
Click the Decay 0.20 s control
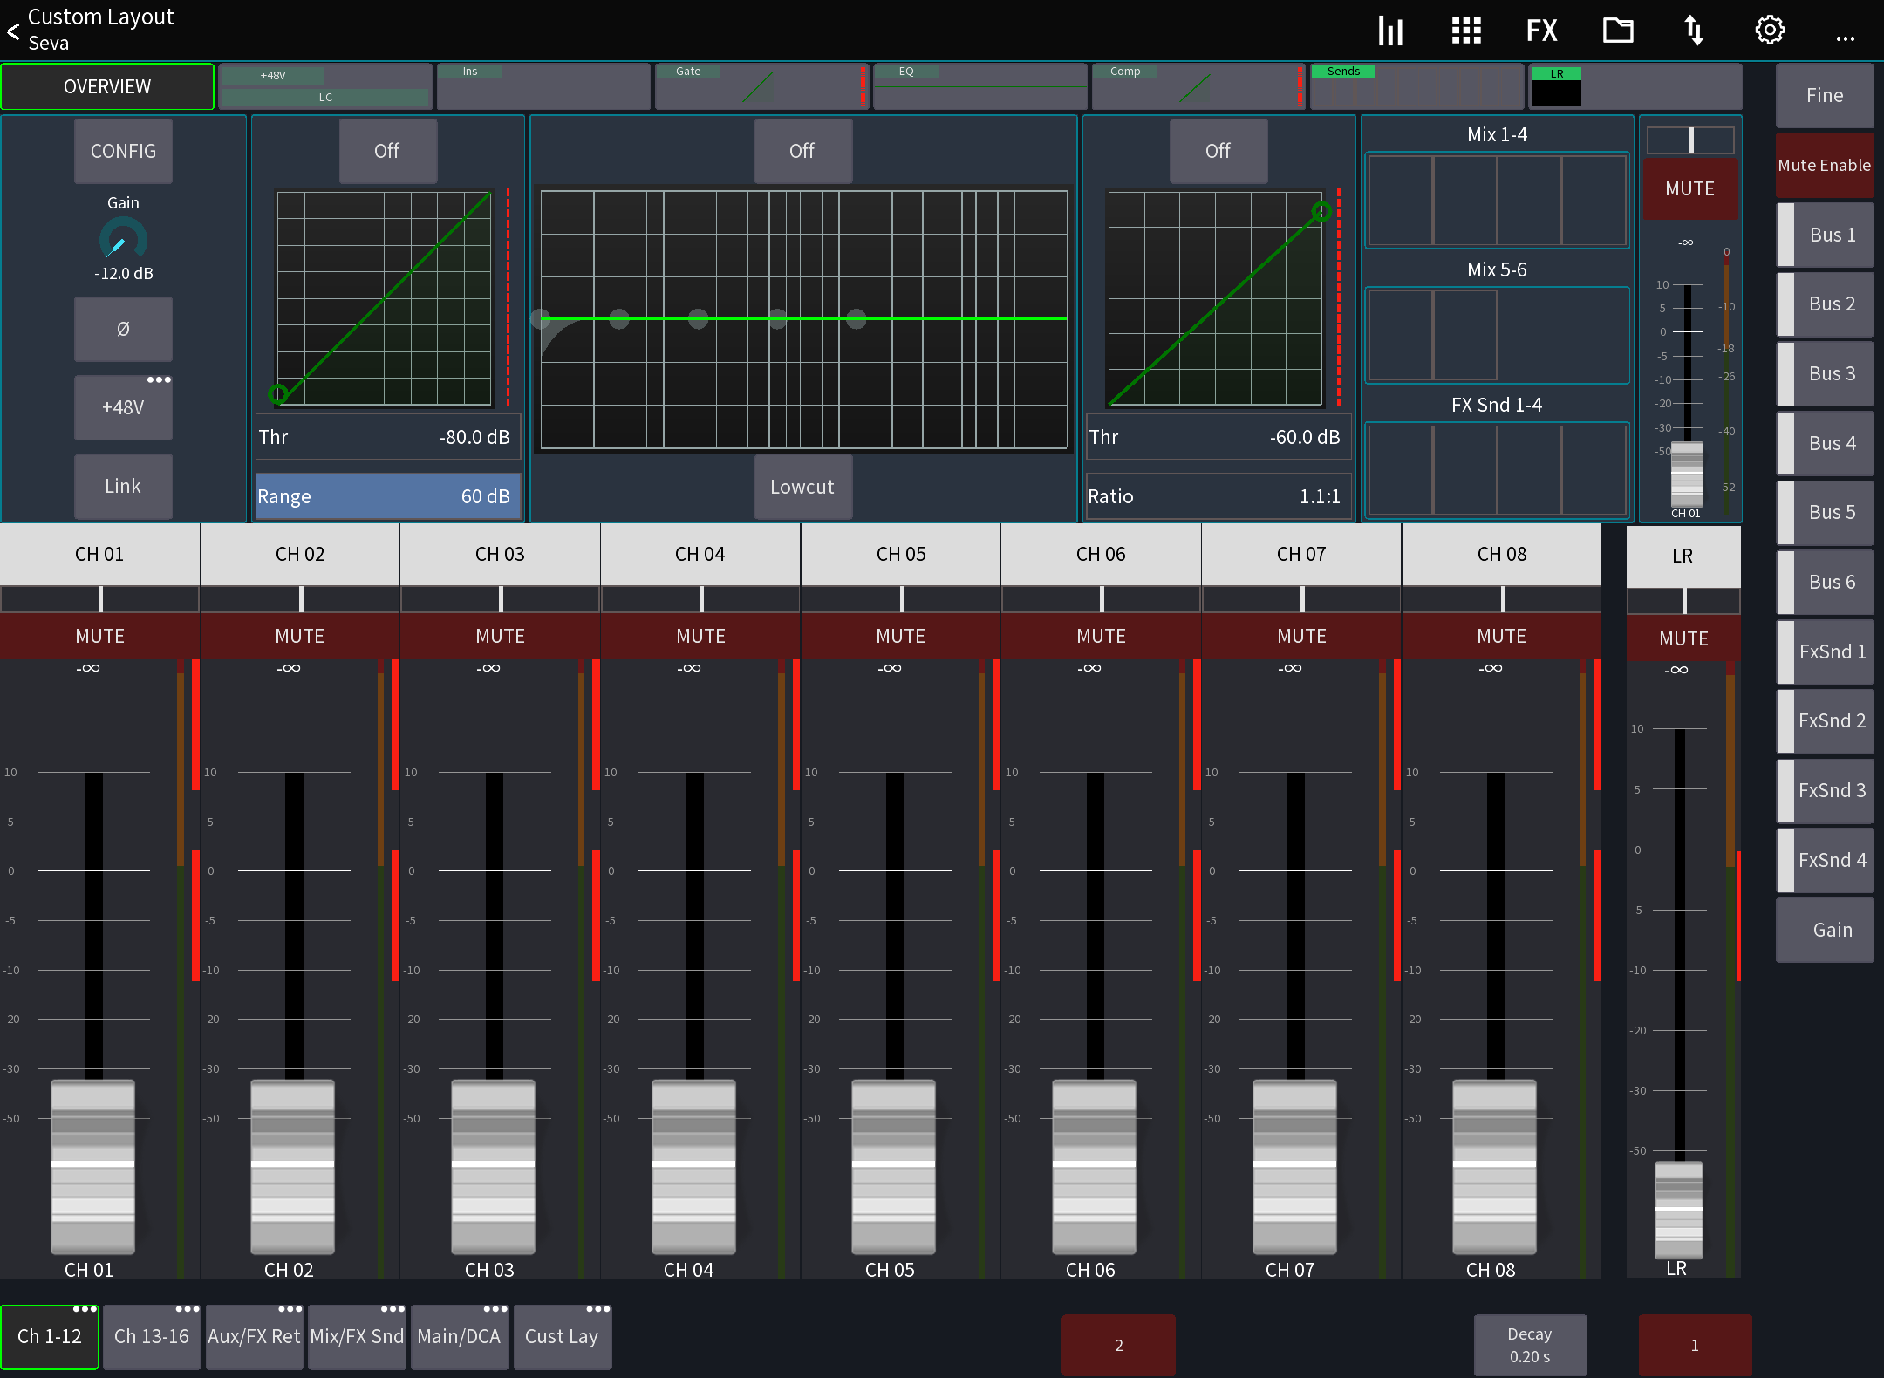(1530, 1344)
